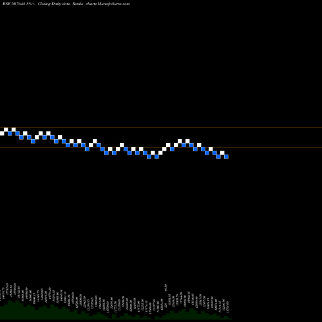
Task: Select the first white Renko brick at left edge
Action: (2, 133)
